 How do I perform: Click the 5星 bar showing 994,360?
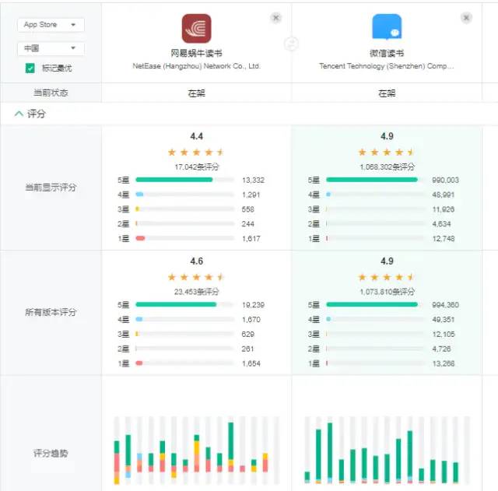[375, 304]
